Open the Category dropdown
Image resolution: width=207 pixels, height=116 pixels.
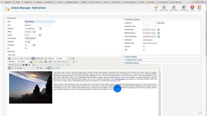33,28
